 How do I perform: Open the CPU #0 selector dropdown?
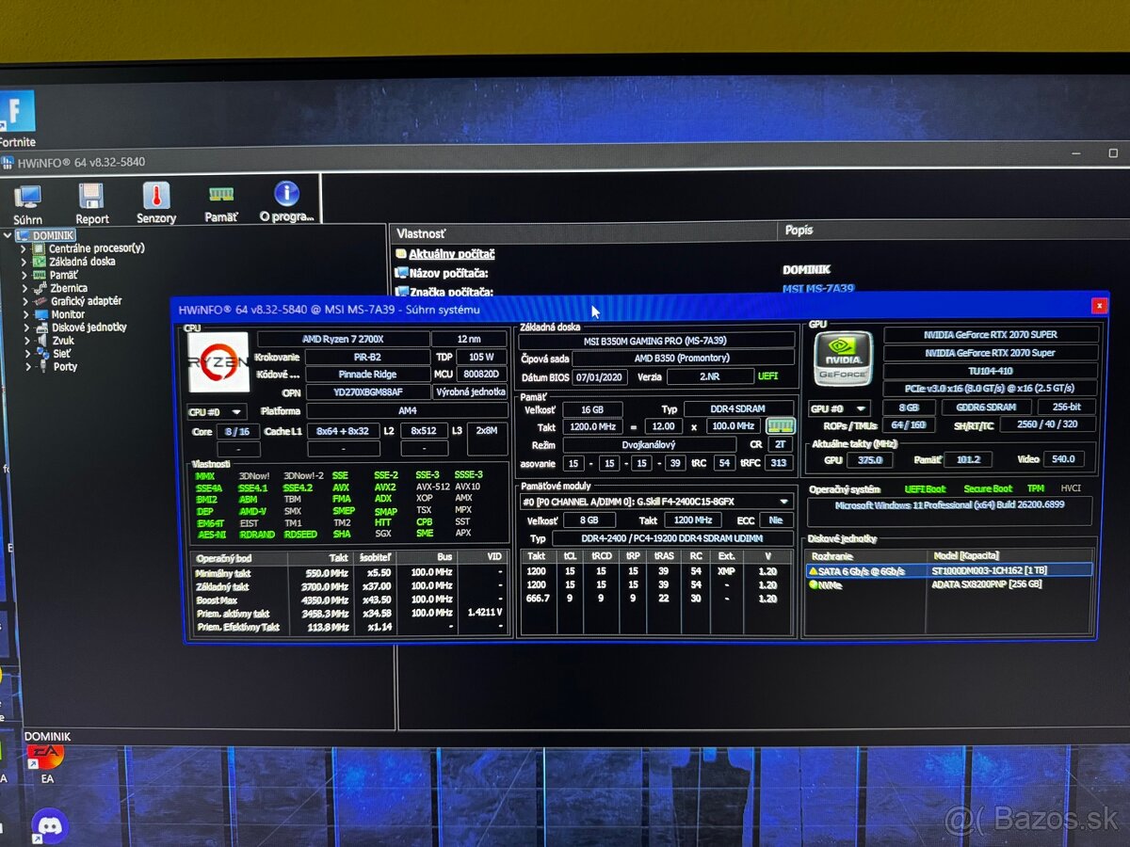(217, 411)
